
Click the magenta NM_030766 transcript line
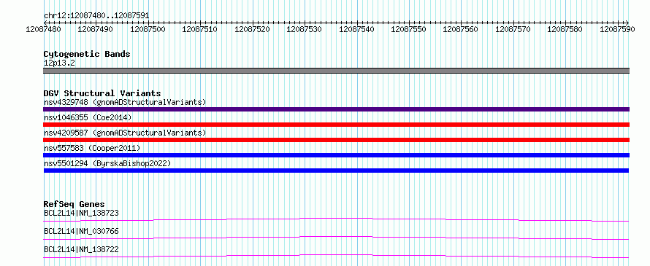336,238
